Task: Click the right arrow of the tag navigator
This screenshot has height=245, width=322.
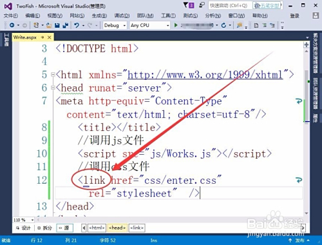Action: [303, 228]
